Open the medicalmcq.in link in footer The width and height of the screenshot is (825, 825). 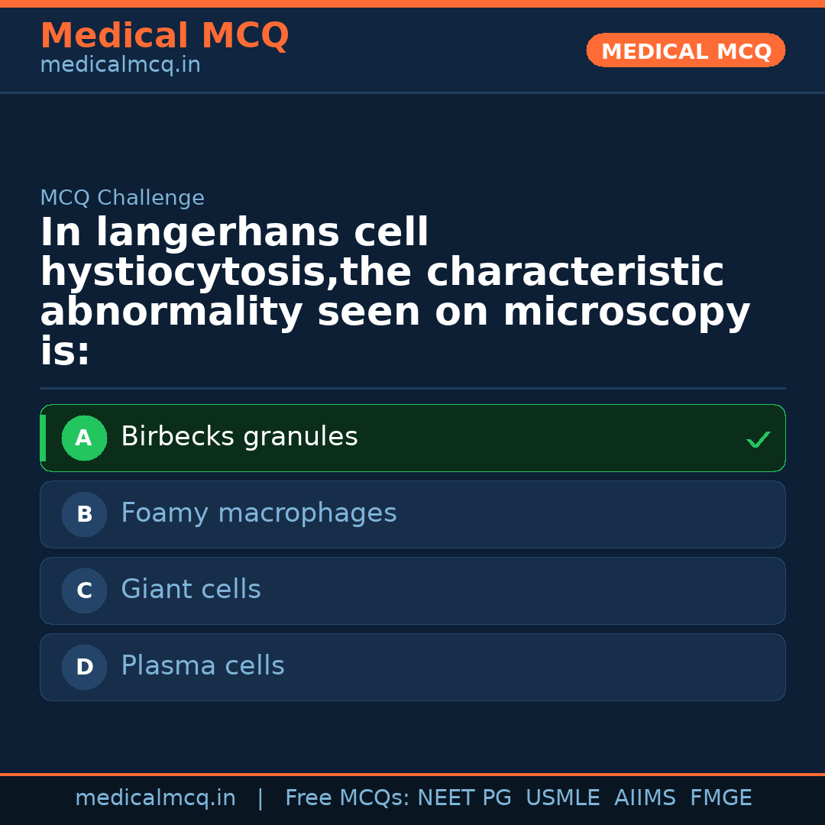(x=155, y=798)
